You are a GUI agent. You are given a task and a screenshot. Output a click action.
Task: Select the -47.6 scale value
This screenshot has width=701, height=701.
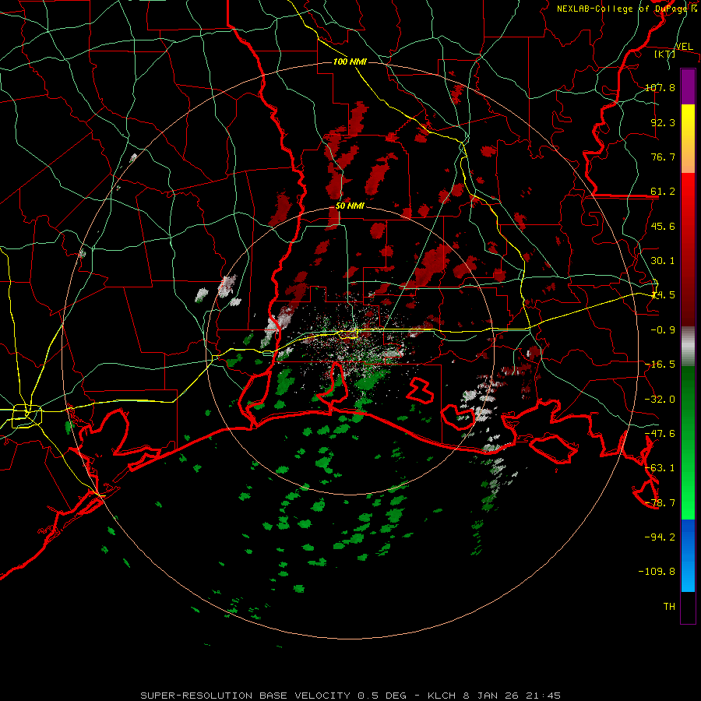pos(660,434)
